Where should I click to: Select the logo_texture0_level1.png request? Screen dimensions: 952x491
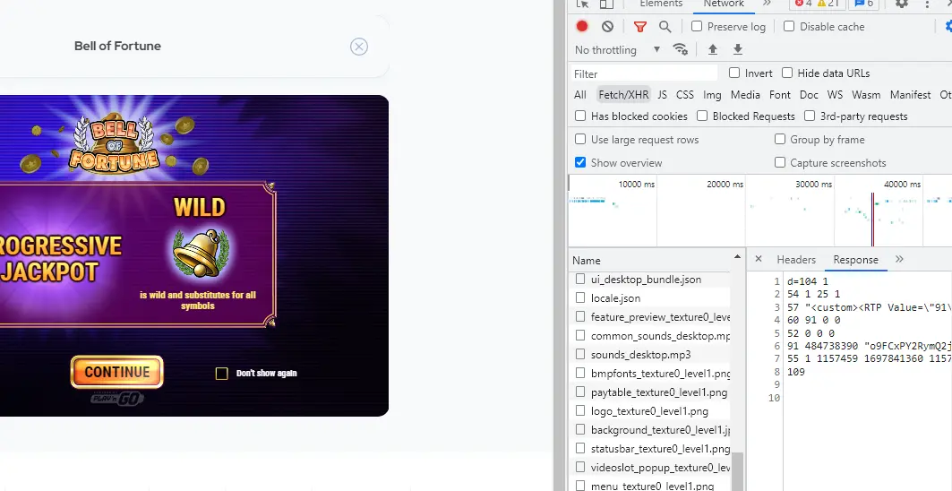pyautogui.click(x=649, y=411)
